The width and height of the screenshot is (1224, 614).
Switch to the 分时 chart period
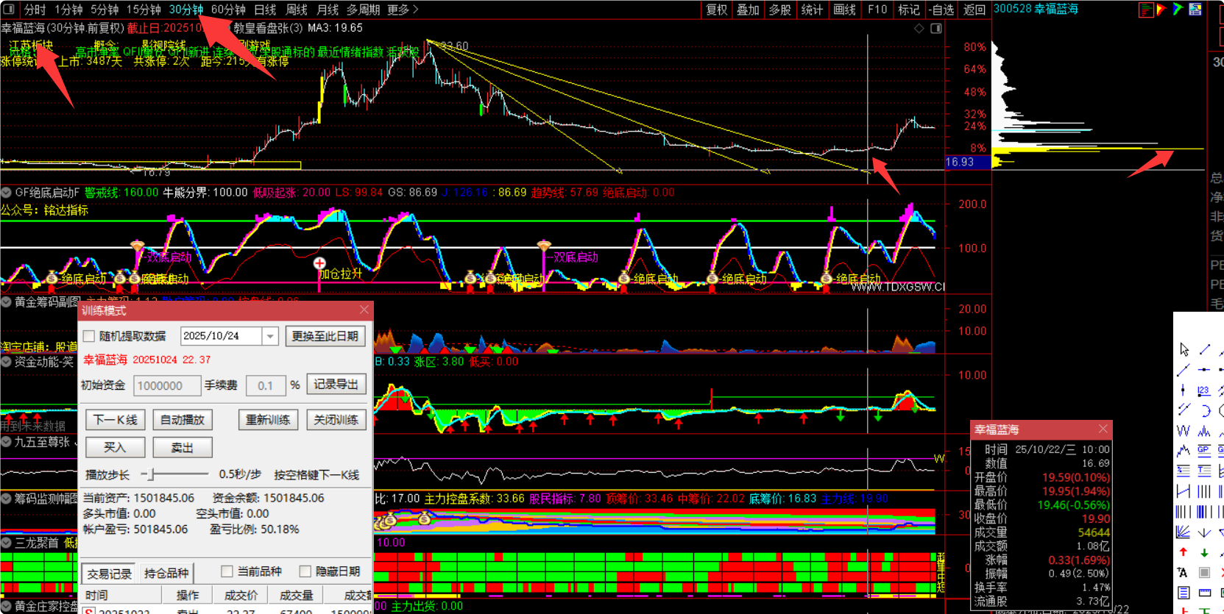pyautogui.click(x=35, y=10)
